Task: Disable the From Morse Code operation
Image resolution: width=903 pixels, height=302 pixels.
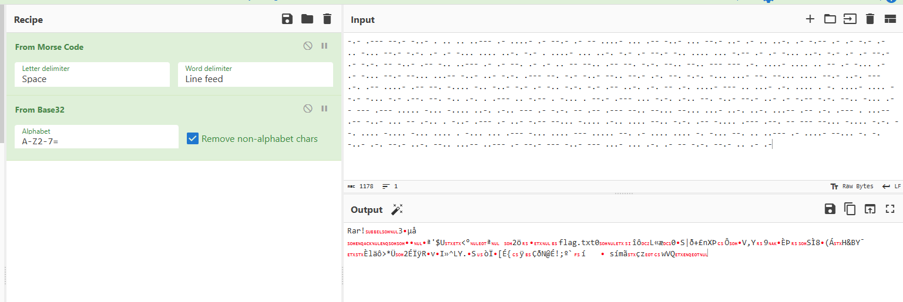Action: point(308,46)
